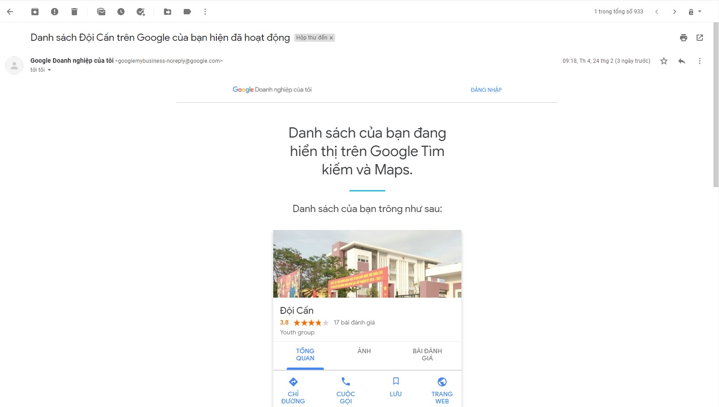Apply a label to this email
This screenshot has width=719, height=407.
pos(187,12)
